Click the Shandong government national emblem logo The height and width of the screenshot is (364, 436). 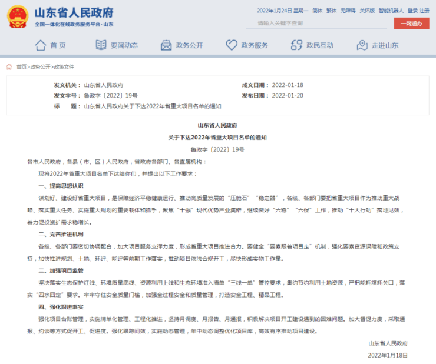point(18,16)
